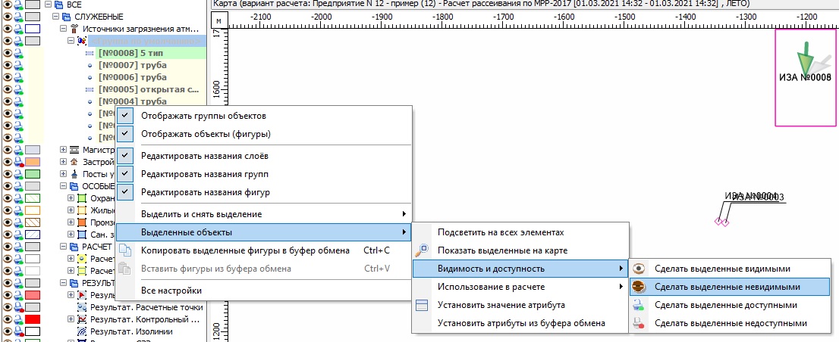Click color swatch of 'Источники загрязнения' row
The width and height of the screenshot is (839, 342).
click(33, 29)
